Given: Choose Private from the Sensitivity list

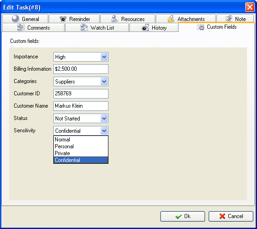Looking at the screenshot, I should point(81,153).
